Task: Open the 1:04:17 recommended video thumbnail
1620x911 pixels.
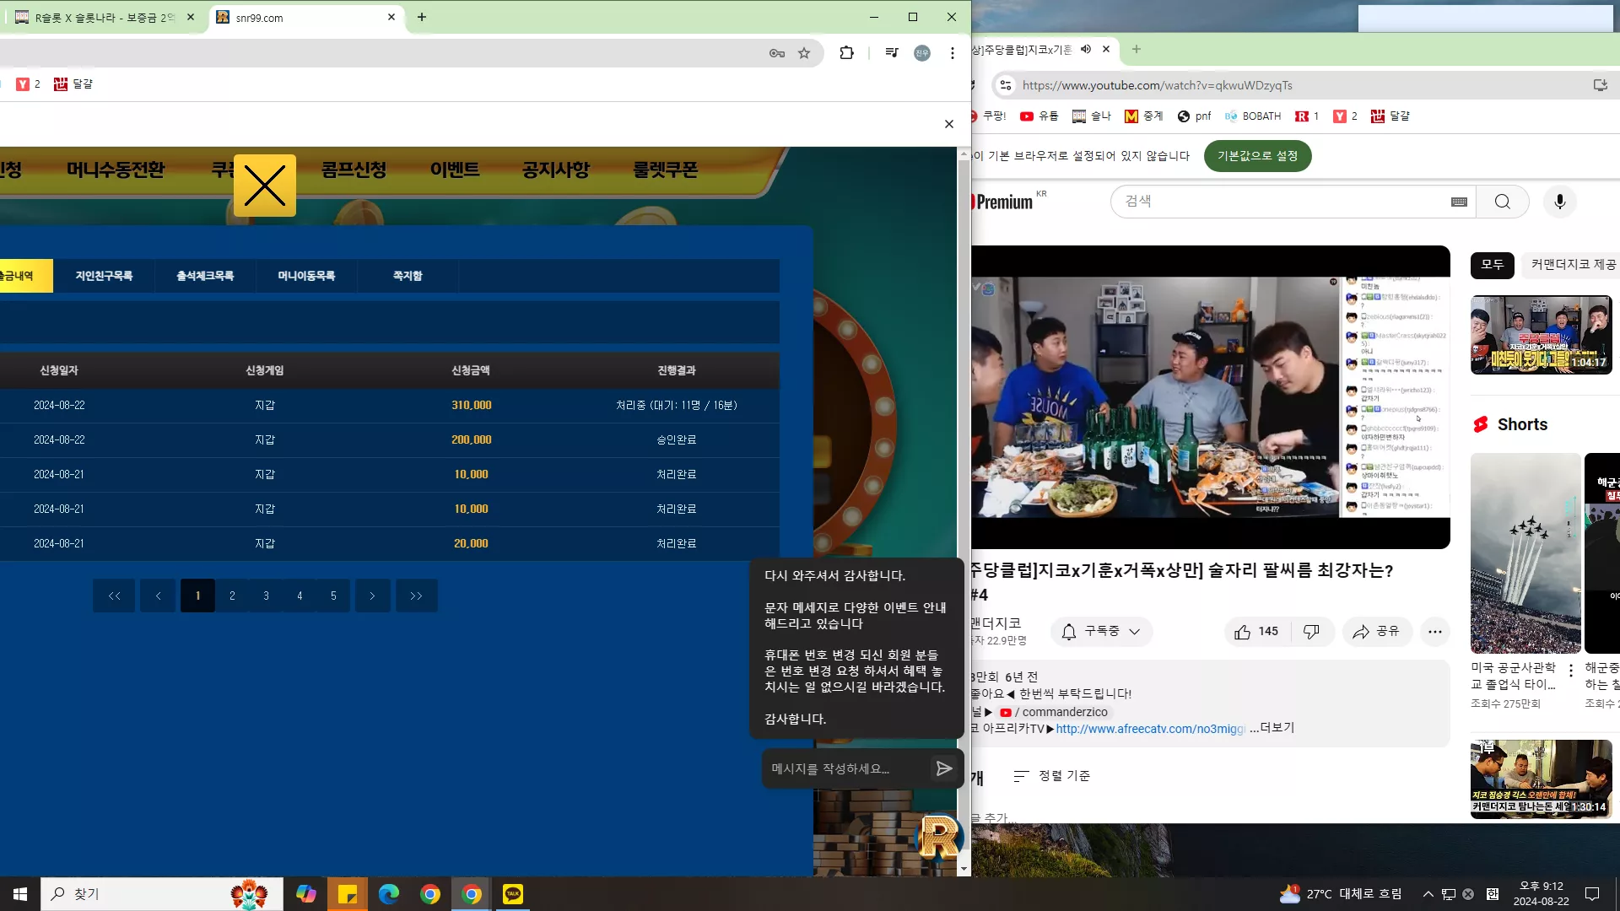Action: (1541, 335)
